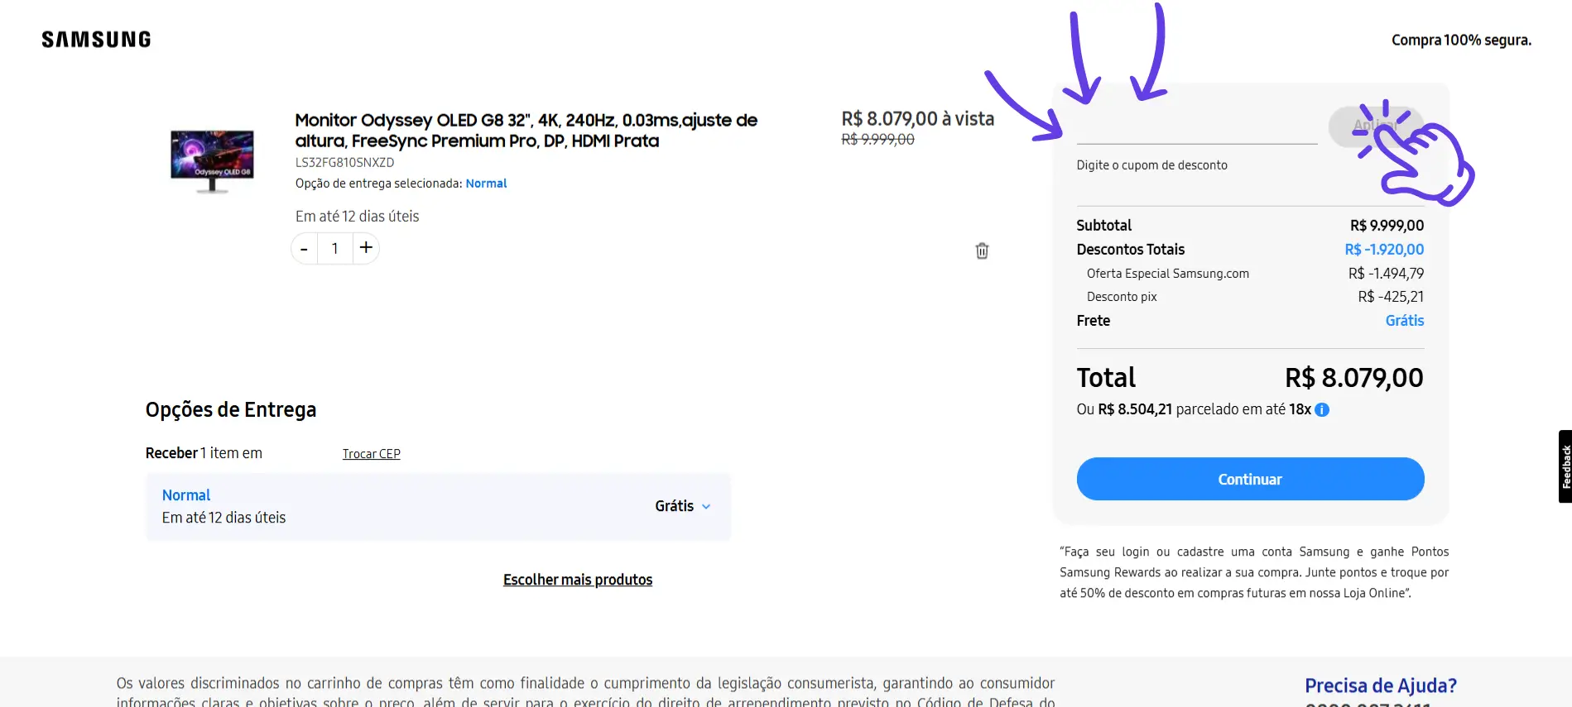Open the Trocar CEP link

click(371, 454)
